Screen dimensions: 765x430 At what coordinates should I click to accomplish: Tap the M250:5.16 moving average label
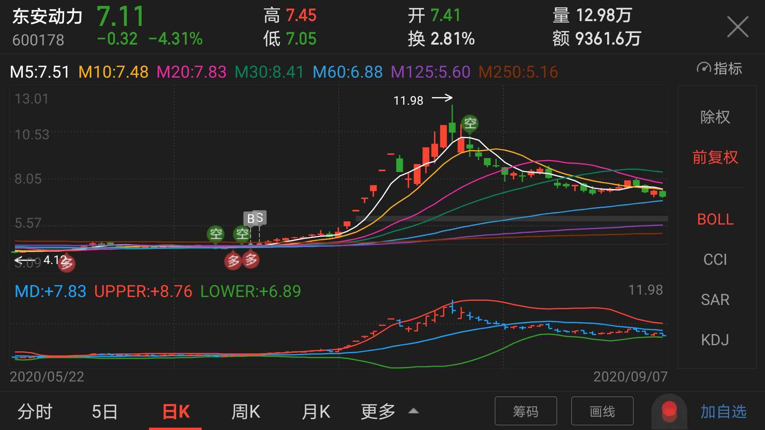pyautogui.click(x=518, y=72)
